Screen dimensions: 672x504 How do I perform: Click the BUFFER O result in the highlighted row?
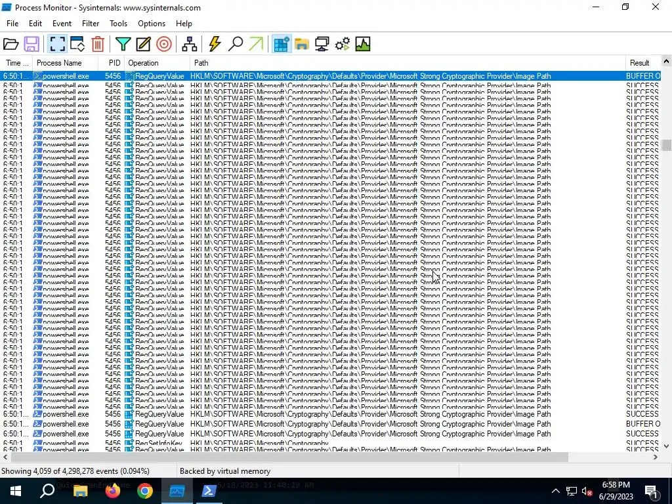[x=643, y=76]
